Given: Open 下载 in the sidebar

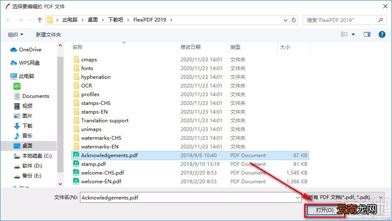Looking at the screenshot, I should pyautogui.click(x=23, y=126).
